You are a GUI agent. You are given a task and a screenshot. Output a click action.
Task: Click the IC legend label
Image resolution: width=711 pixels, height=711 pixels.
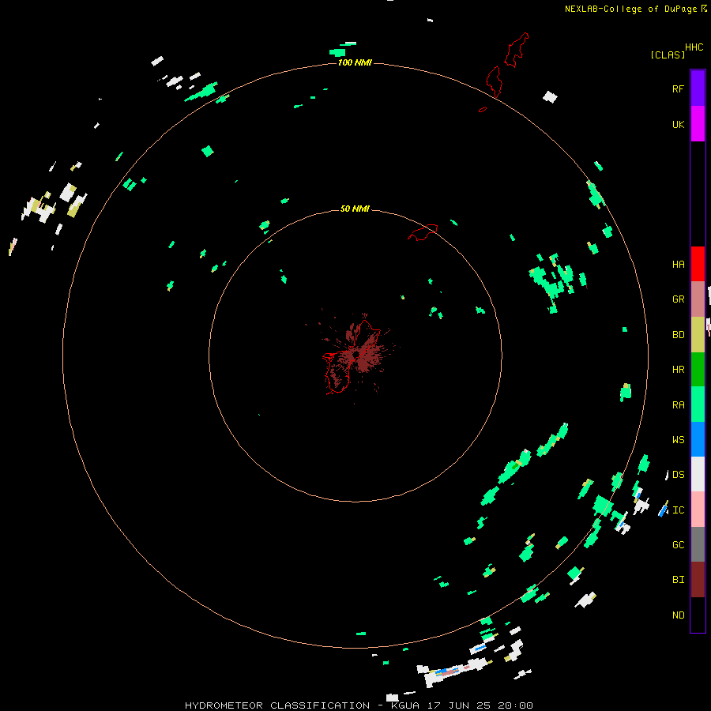pos(679,510)
